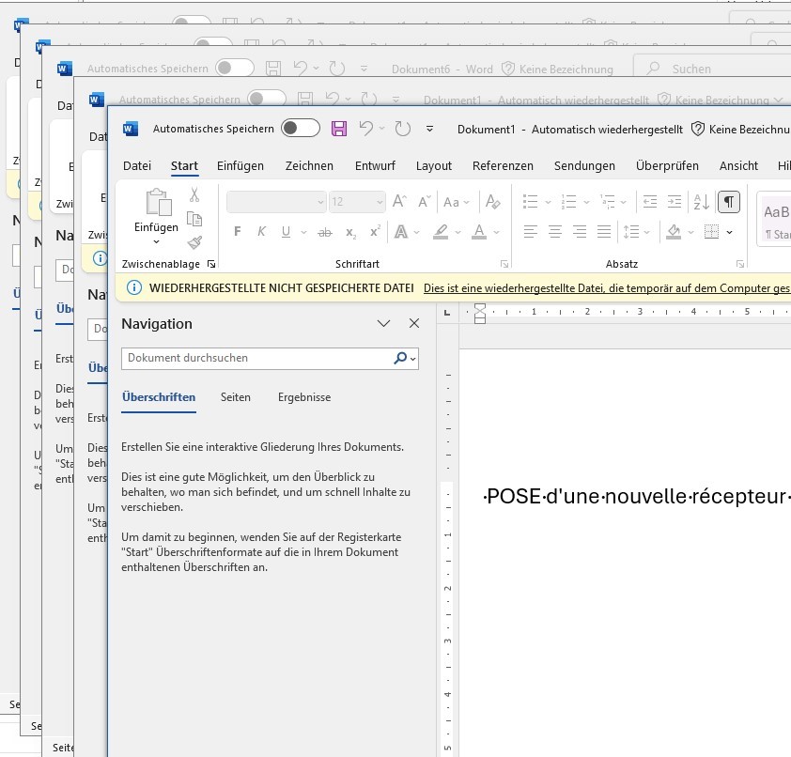Toggle Automatisches Speichern in Dokument6 window
This screenshot has height=757, width=791.
pos(235,68)
